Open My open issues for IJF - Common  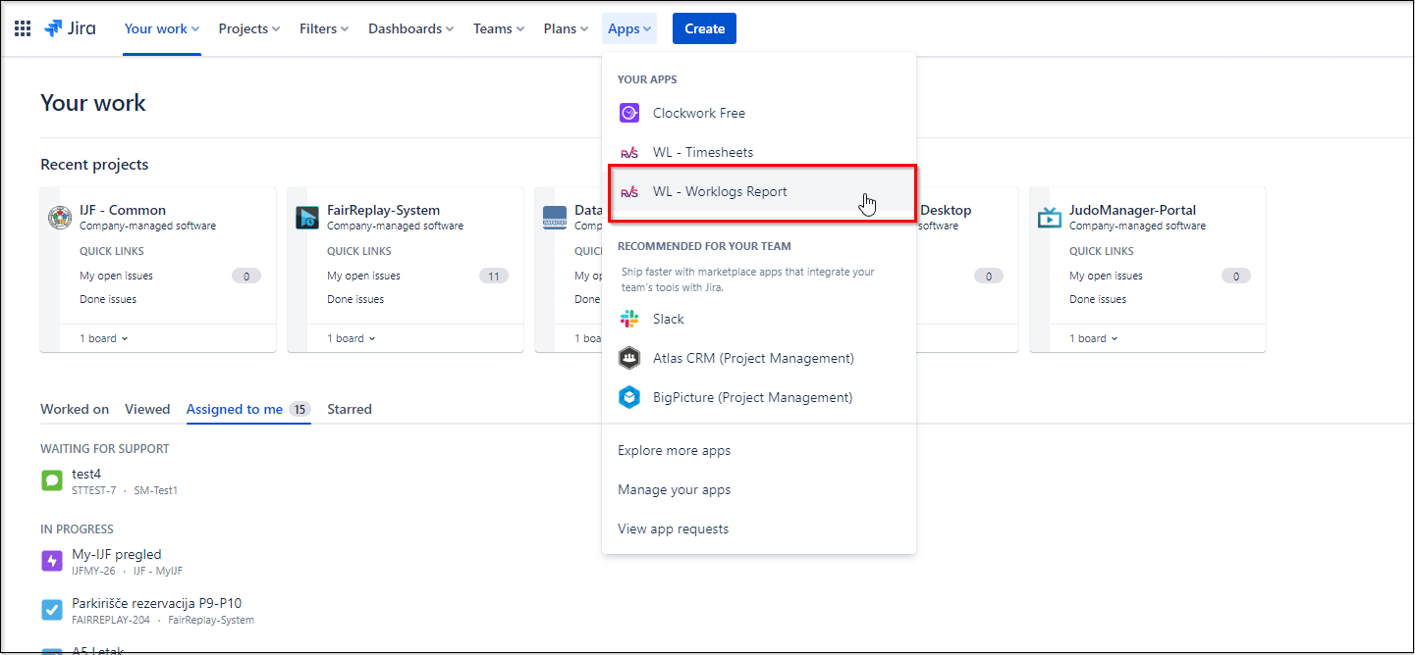pyautogui.click(x=116, y=276)
